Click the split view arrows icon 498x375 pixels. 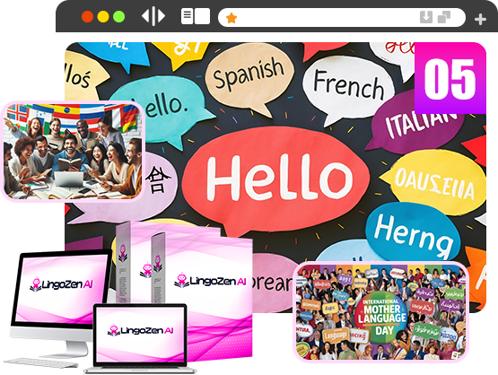point(153,16)
